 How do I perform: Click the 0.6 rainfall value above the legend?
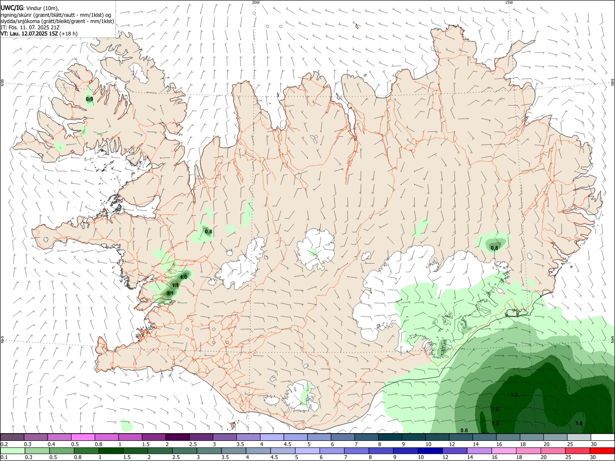[x=464, y=430]
